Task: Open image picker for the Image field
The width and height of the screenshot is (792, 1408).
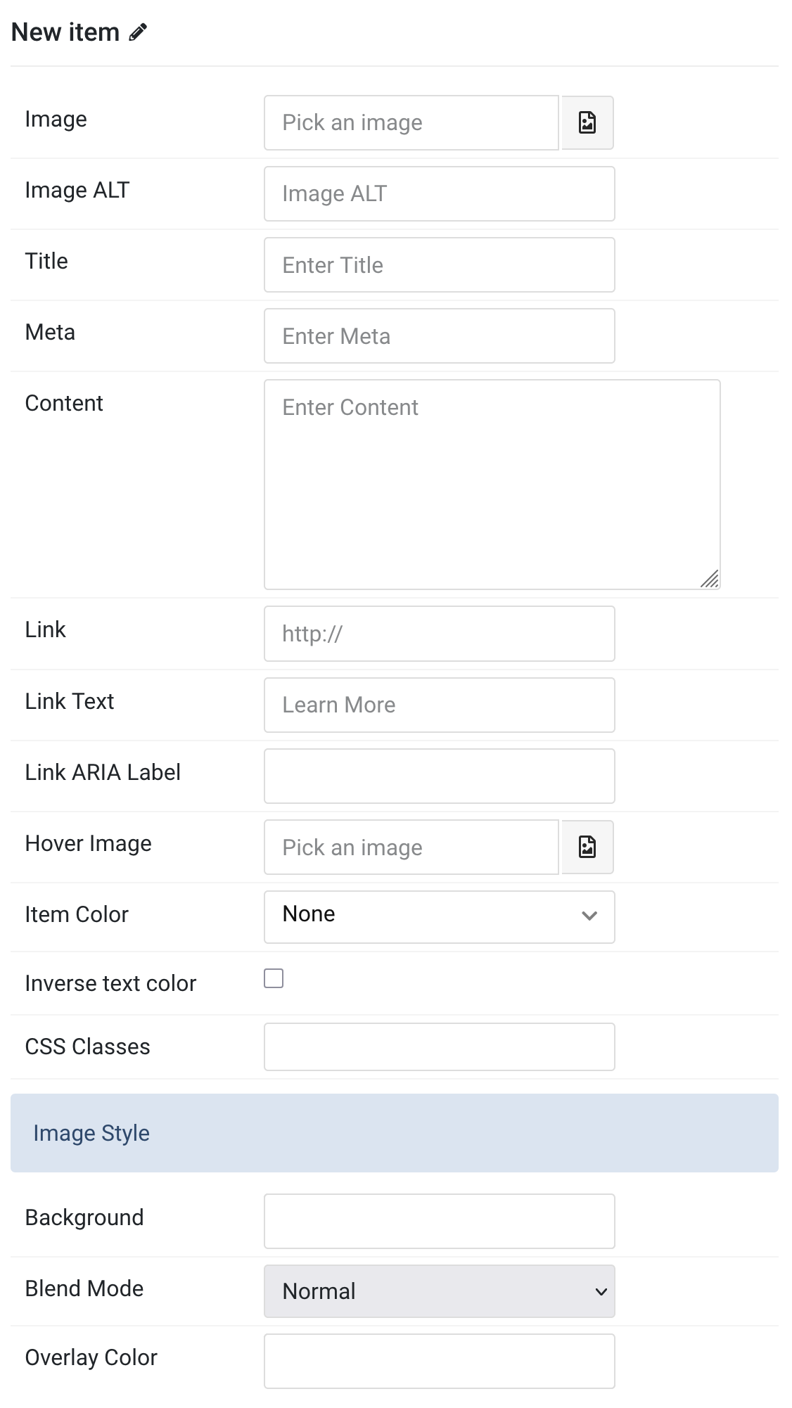Action: [x=587, y=122]
